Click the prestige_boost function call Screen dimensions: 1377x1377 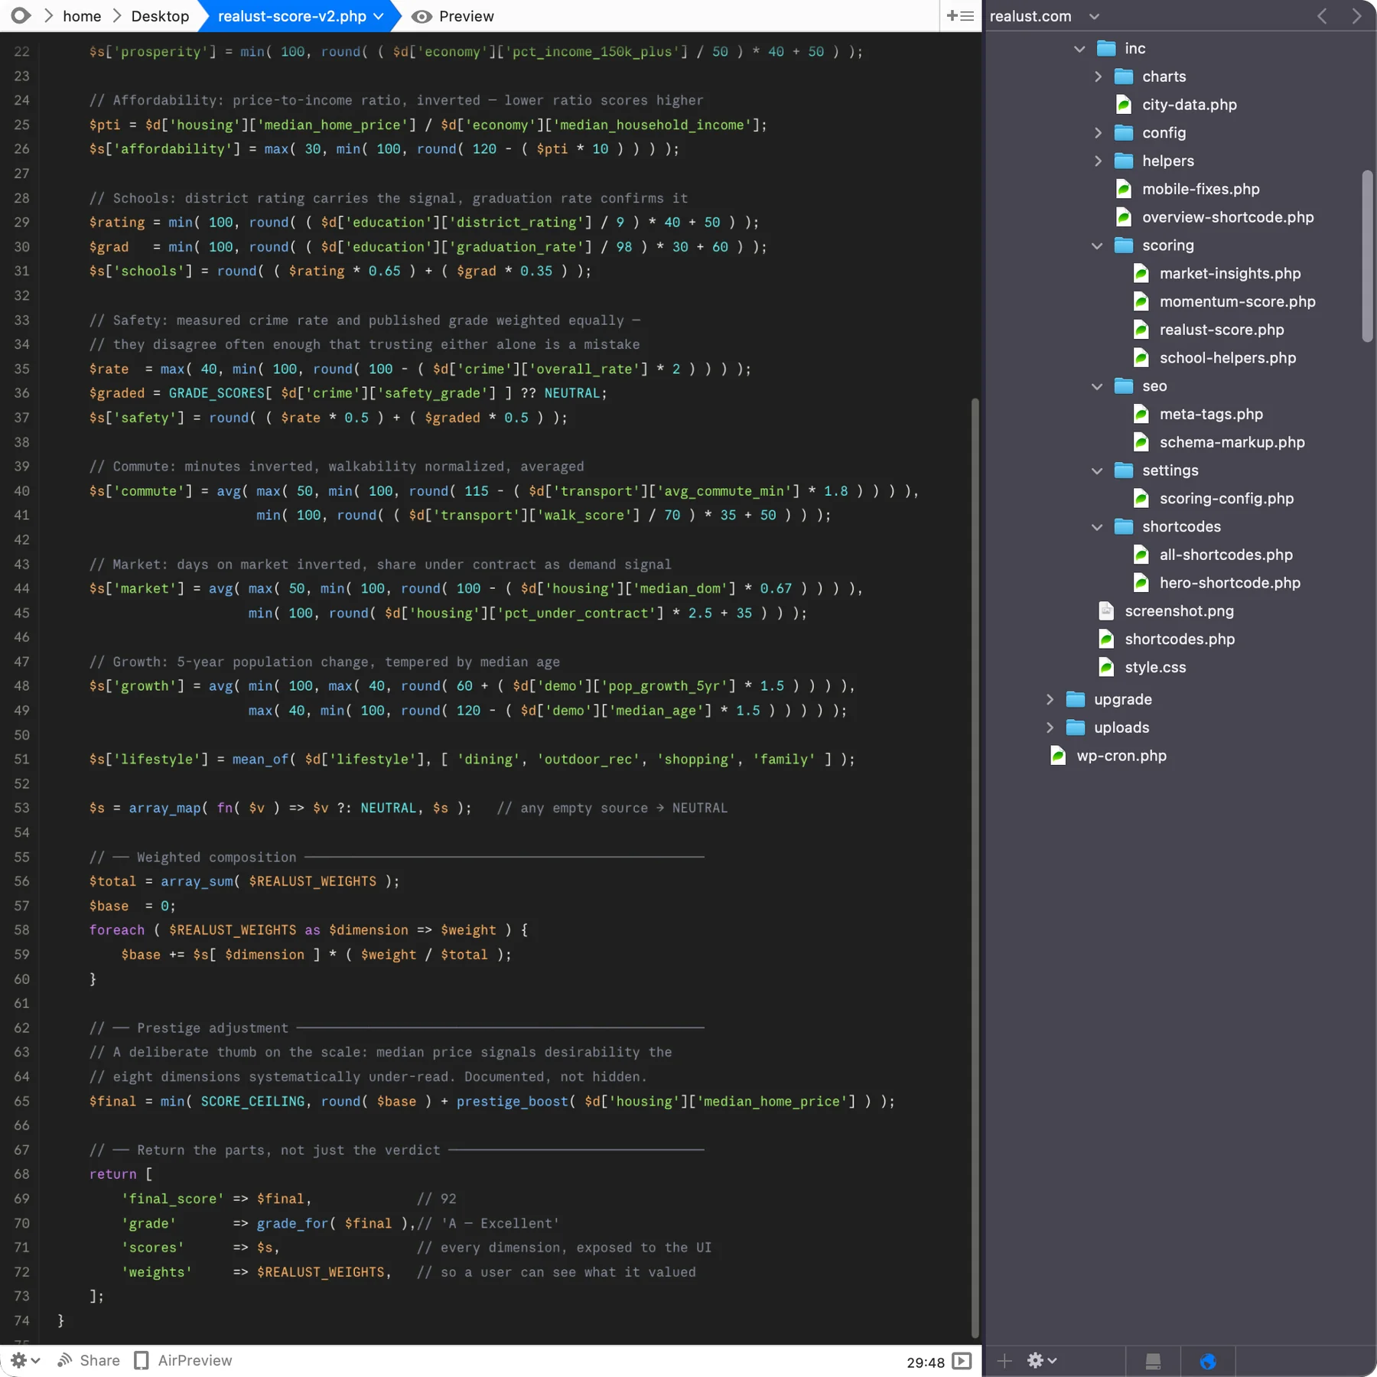513,1101
